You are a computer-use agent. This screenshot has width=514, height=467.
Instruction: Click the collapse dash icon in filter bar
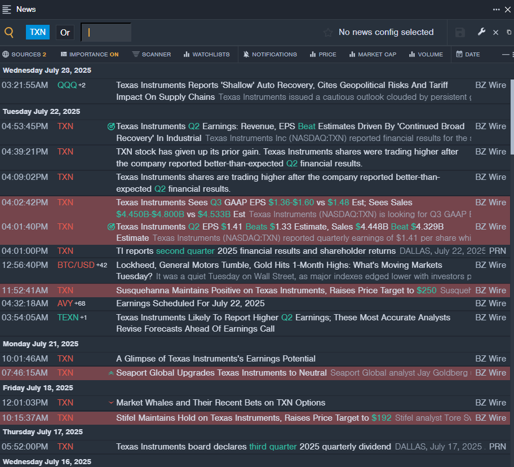pos(506,55)
